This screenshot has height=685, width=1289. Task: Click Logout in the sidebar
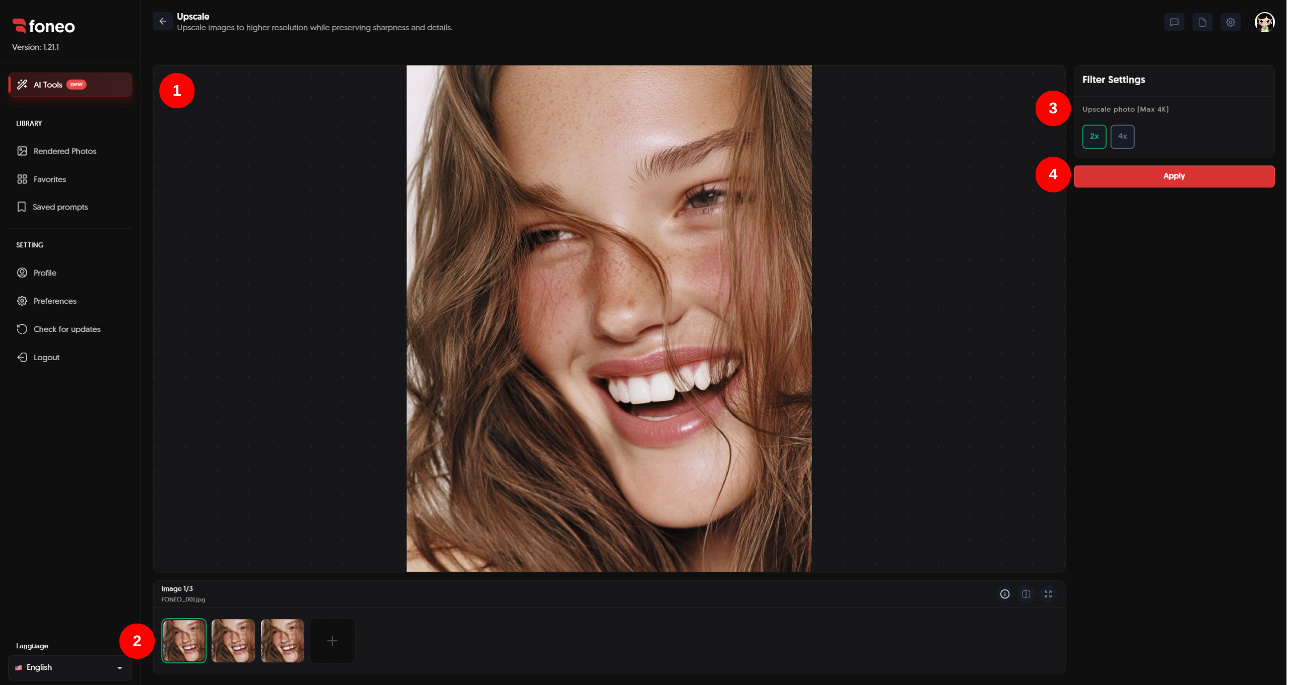tap(70, 358)
